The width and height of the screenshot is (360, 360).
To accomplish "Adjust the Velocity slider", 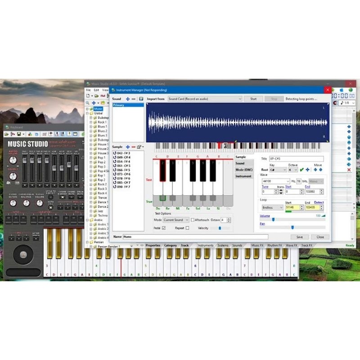I will (x=220, y=229).
